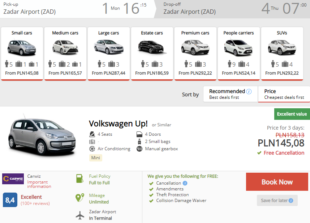310x223 pixels.
Task: Select the People carriers category card
Action: coord(238,54)
